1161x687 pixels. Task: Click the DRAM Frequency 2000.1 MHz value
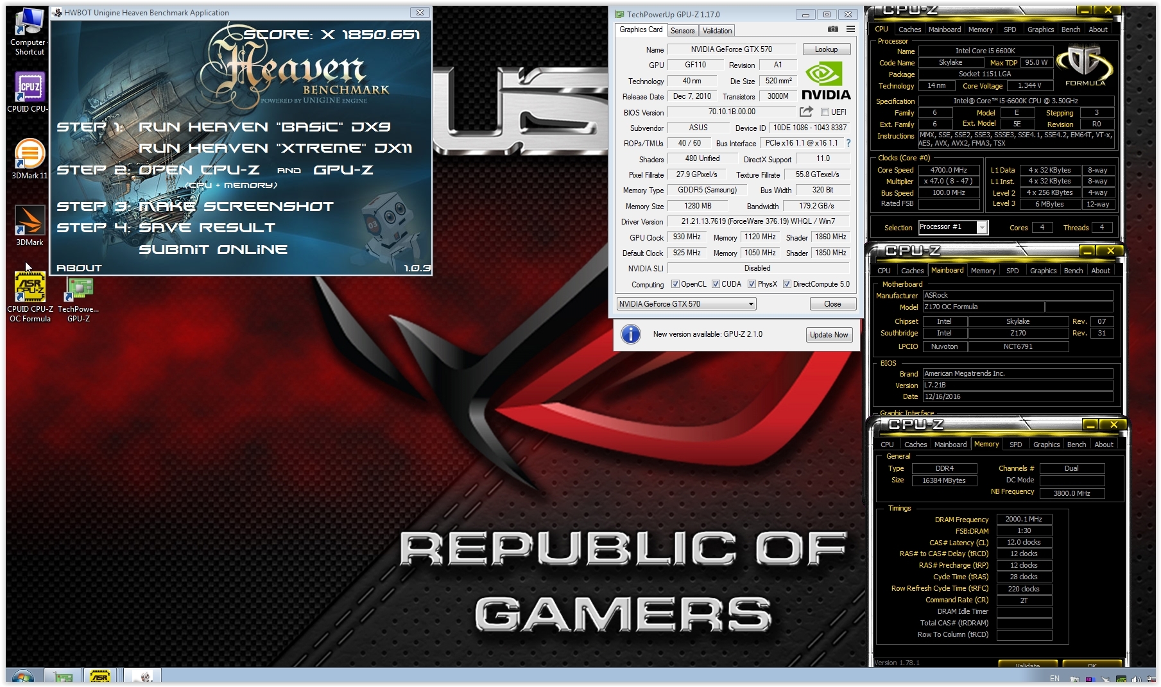coord(1024,520)
